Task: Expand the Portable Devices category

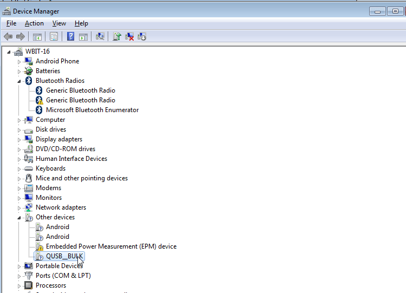Action: (19, 266)
